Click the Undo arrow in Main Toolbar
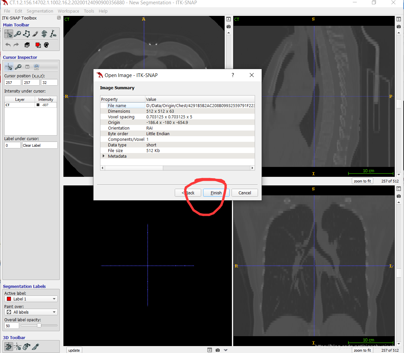This screenshot has height=353, width=404. [x=8, y=45]
